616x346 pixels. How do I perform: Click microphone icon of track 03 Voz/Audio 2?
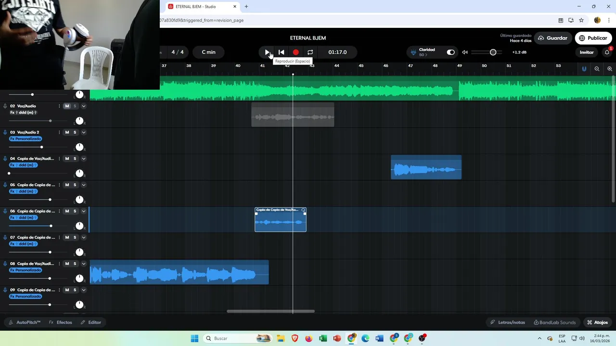5,132
